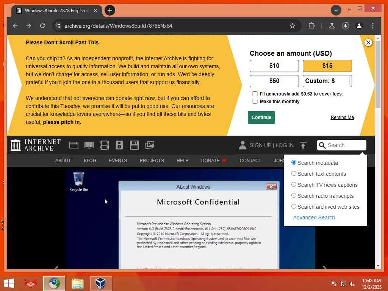The image size is (388, 291).
Task: Click the upload arrow icon
Action: pyautogui.click(x=303, y=145)
